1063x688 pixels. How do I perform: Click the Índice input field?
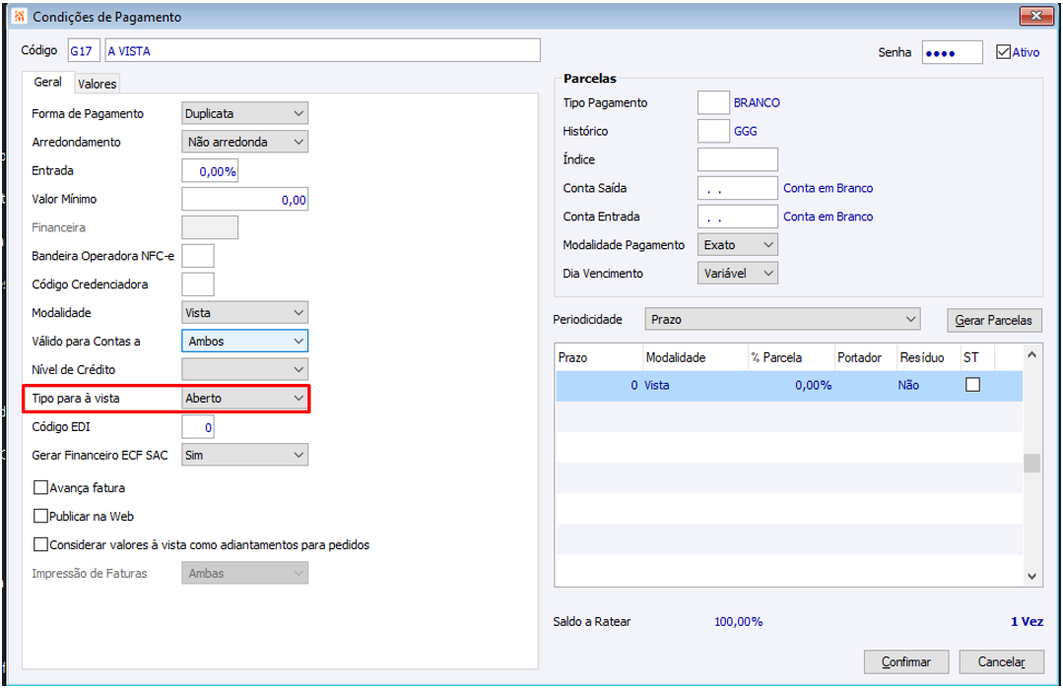pos(738,159)
